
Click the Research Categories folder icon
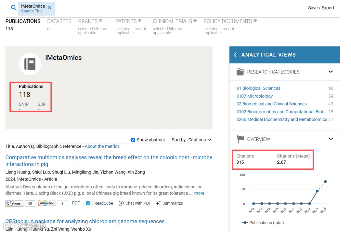[240, 72]
